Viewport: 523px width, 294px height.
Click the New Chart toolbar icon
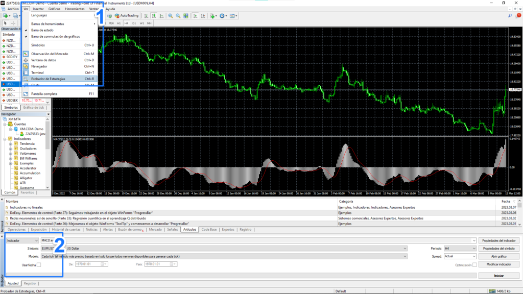click(x=6, y=16)
